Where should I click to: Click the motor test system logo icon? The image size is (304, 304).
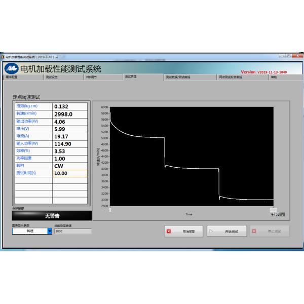(11, 68)
